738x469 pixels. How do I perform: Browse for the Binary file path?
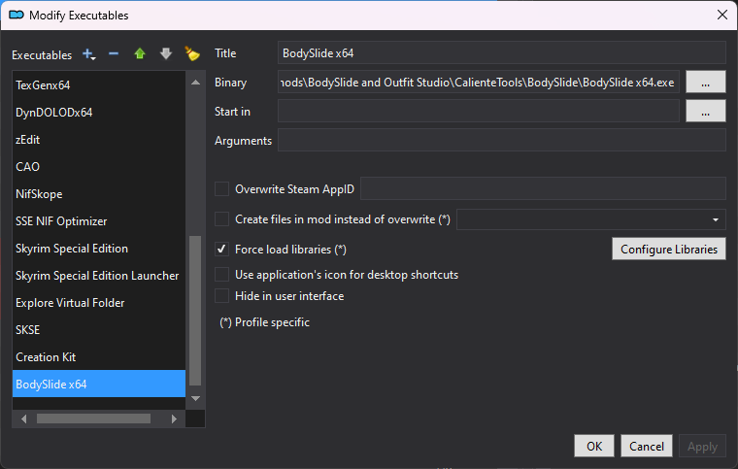click(x=706, y=83)
